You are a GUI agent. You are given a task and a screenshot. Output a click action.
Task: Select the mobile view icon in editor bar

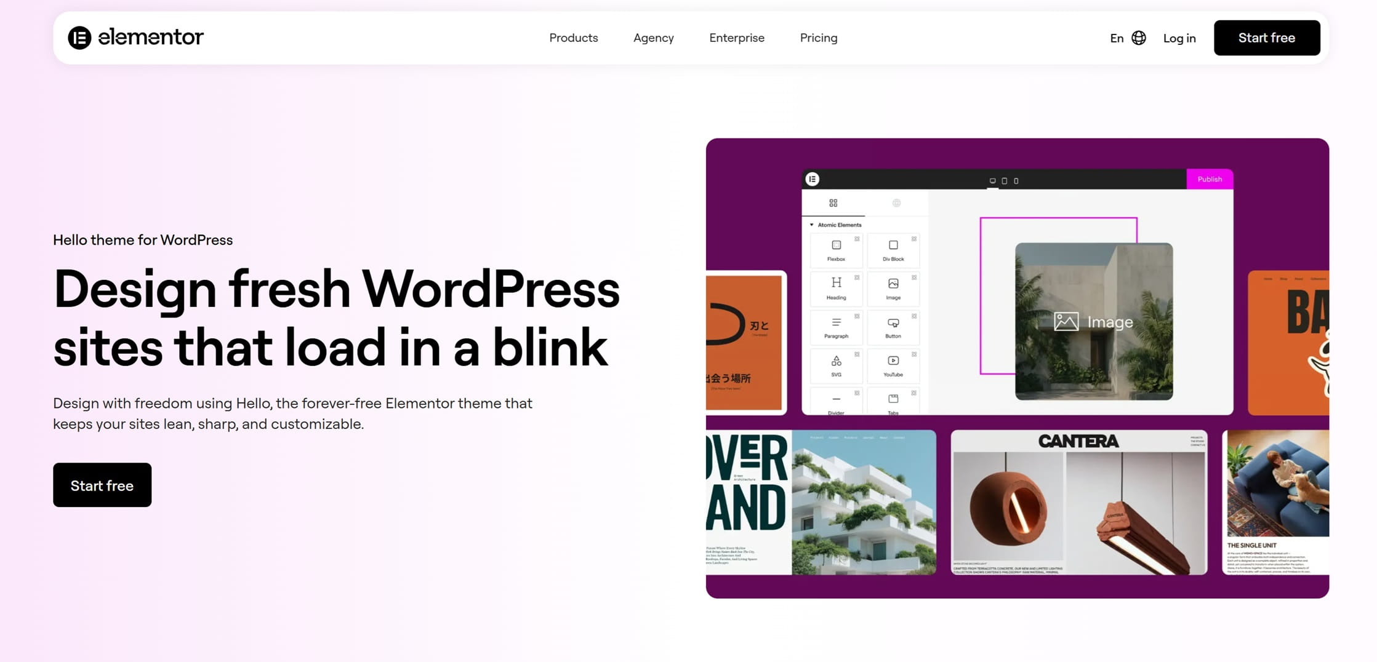click(1016, 181)
